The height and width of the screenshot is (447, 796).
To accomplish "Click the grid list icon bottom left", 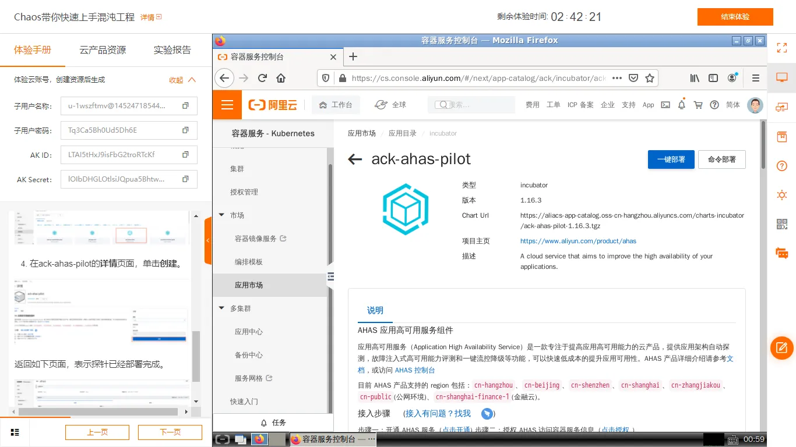I will click(x=15, y=432).
